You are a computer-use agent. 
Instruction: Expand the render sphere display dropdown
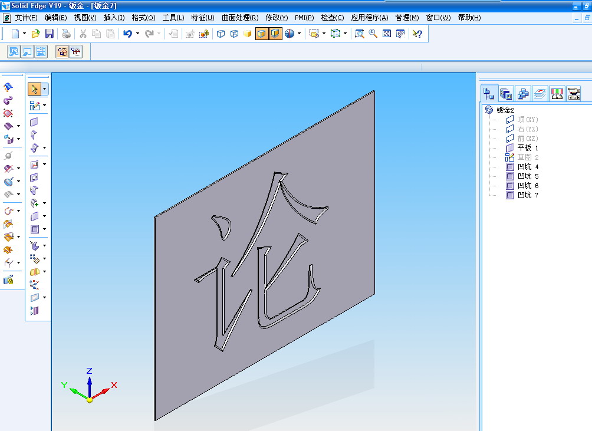click(300, 34)
